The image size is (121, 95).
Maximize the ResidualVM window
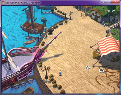pos(108,2)
